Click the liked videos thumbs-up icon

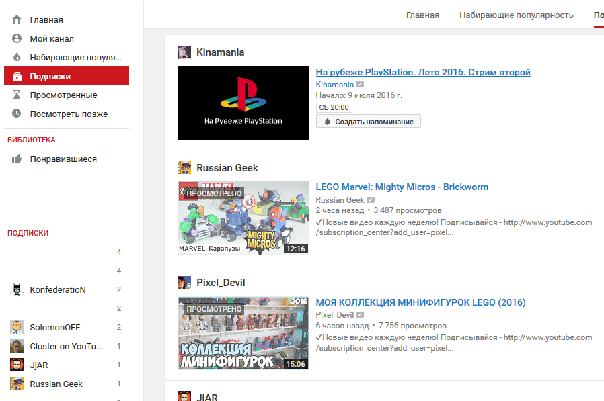point(17,159)
